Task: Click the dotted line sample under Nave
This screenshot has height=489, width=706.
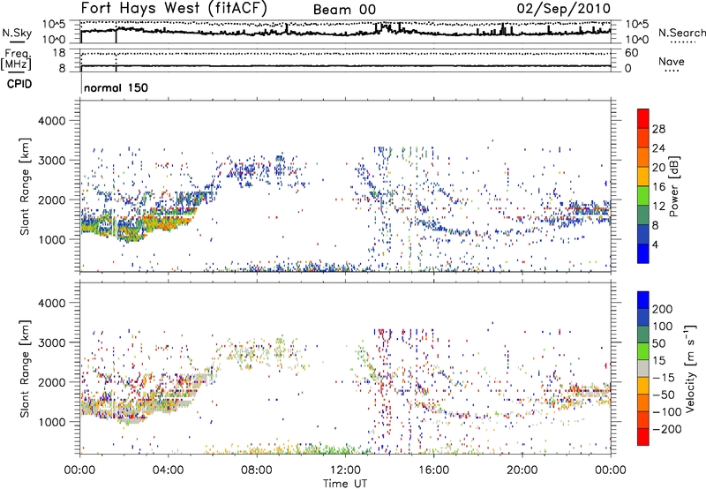Action: pyautogui.click(x=672, y=71)
